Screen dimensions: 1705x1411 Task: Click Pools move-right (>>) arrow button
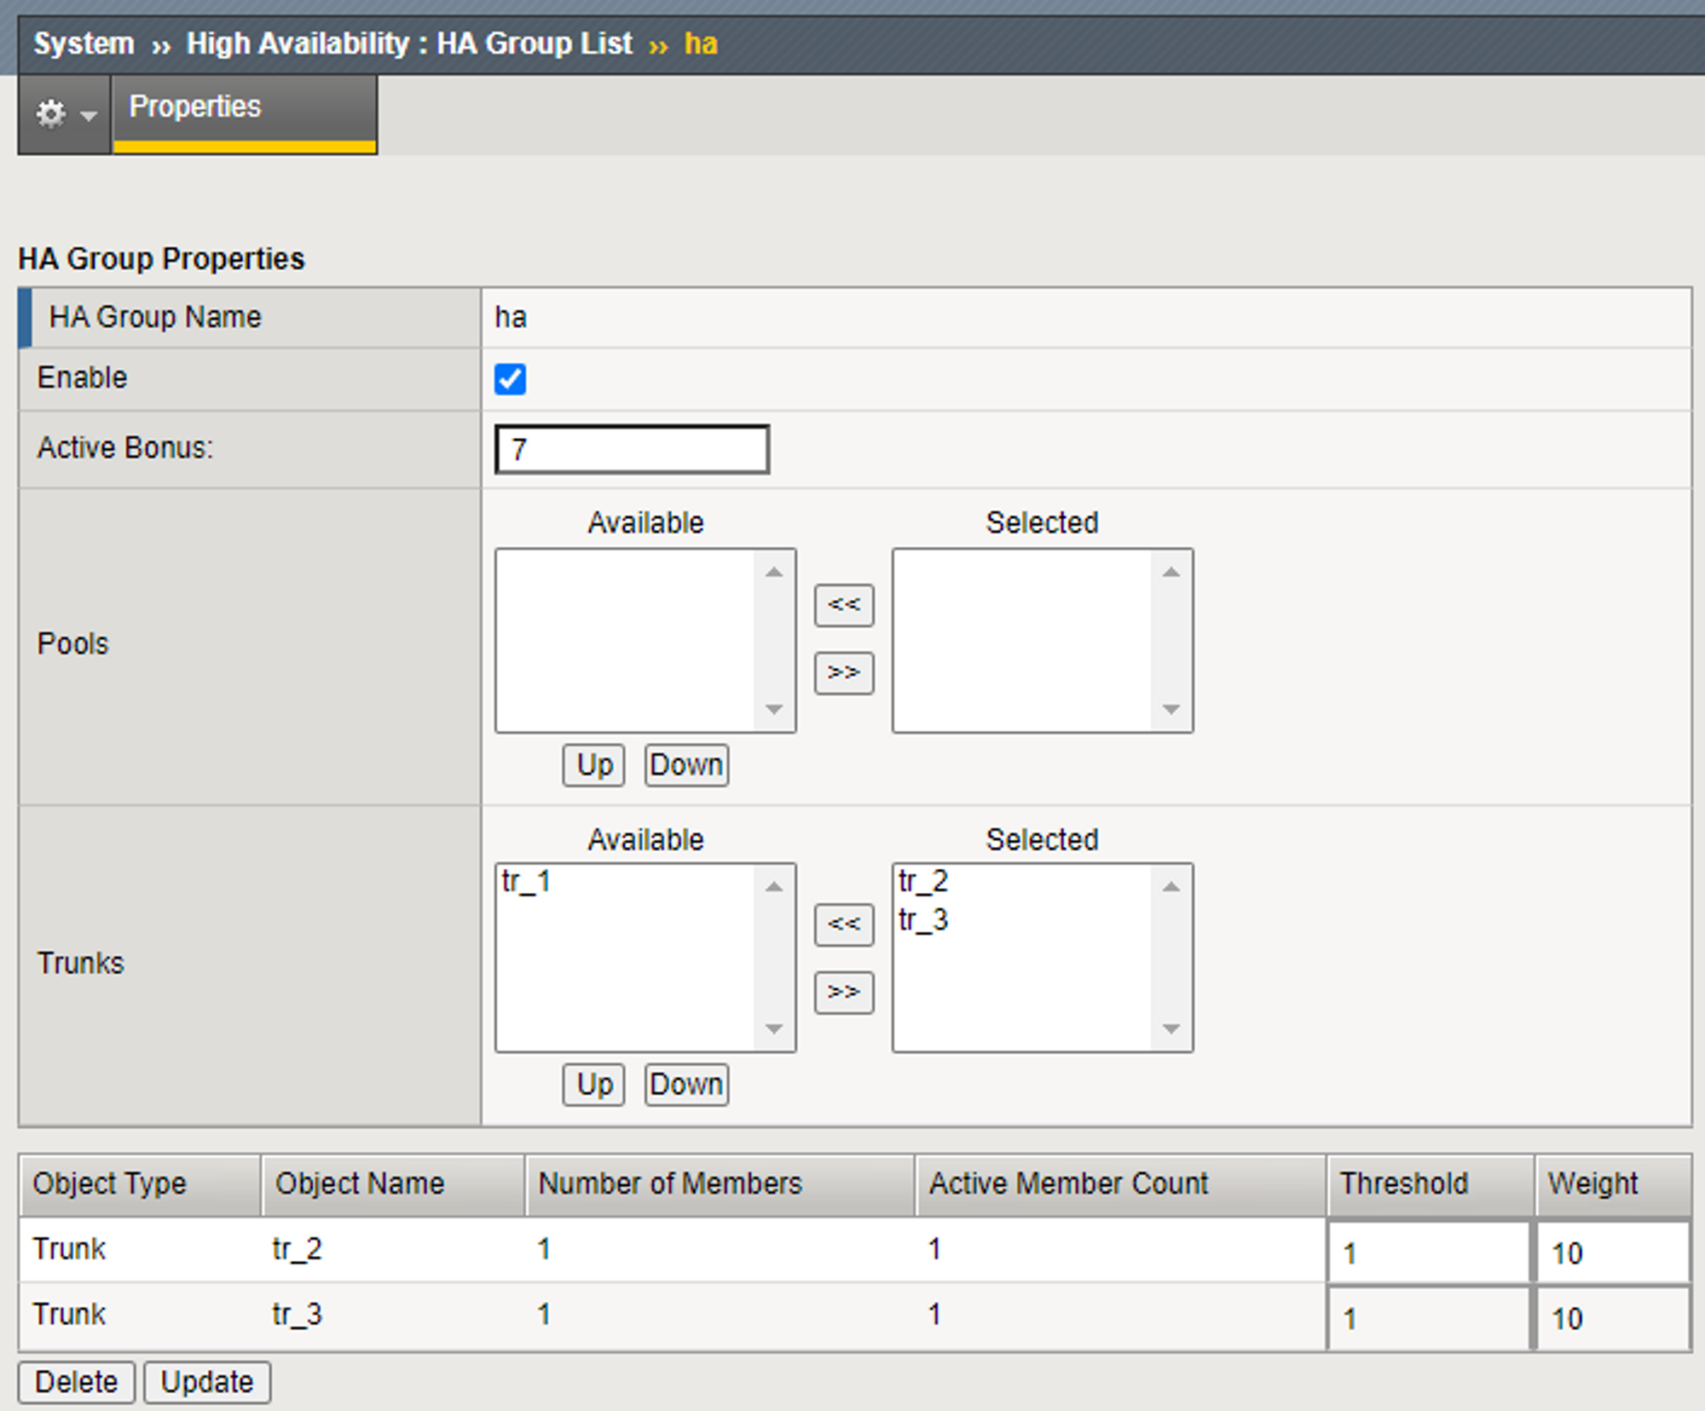843,673
